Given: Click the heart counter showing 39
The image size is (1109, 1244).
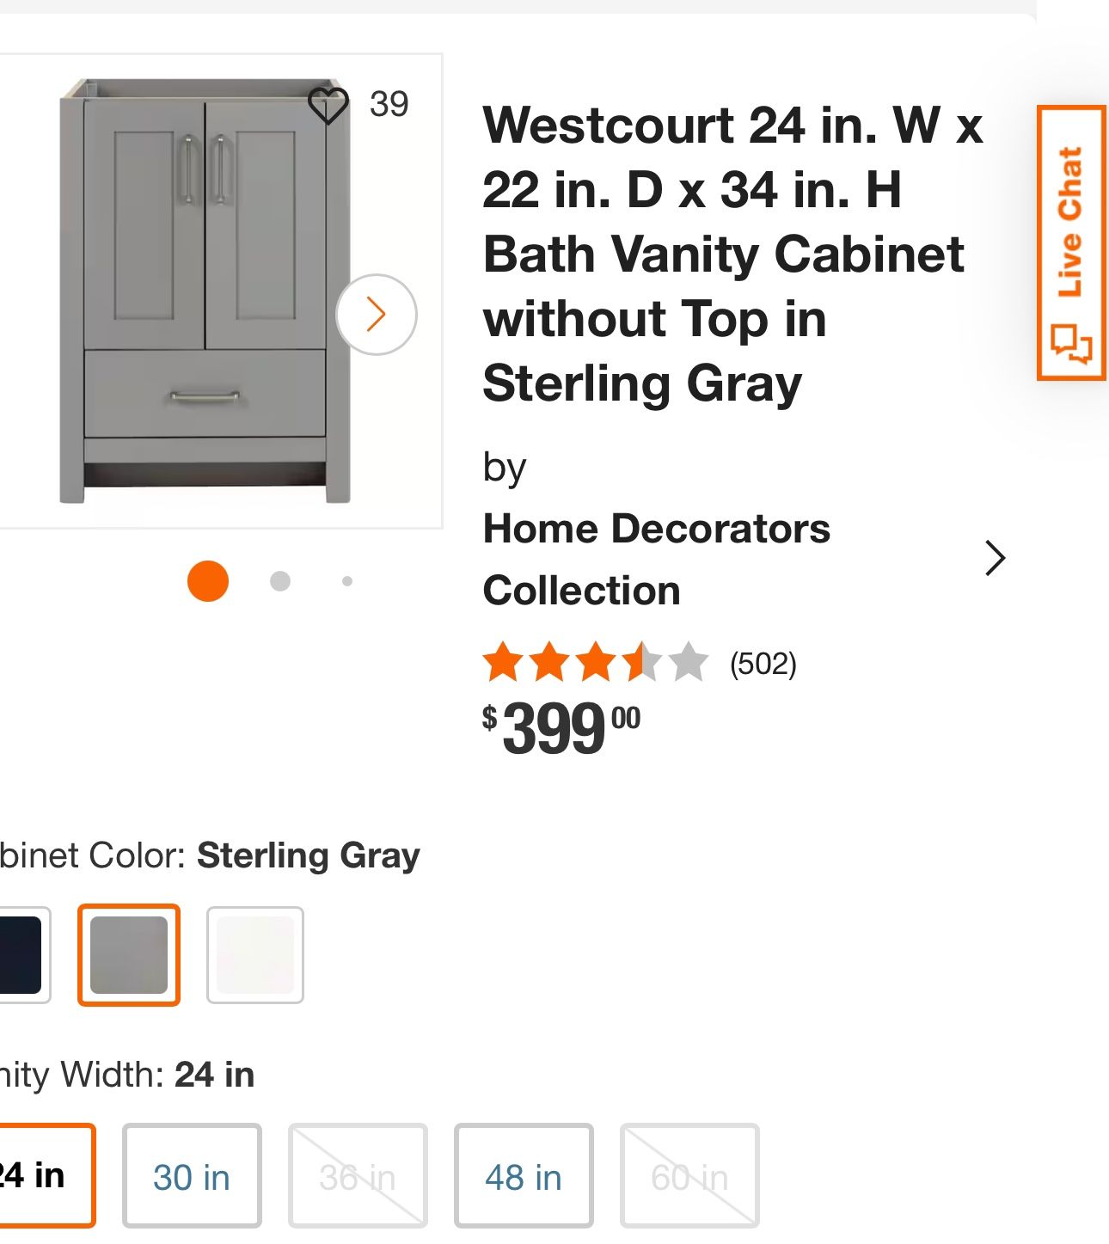Looking at the screenshot, I should (389, 105).
